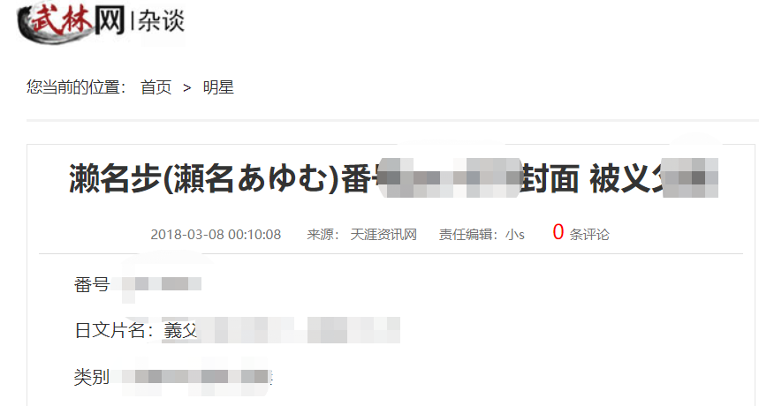Click the 番号 field label
Screen dimensions: 759x406
pos(92,284)
